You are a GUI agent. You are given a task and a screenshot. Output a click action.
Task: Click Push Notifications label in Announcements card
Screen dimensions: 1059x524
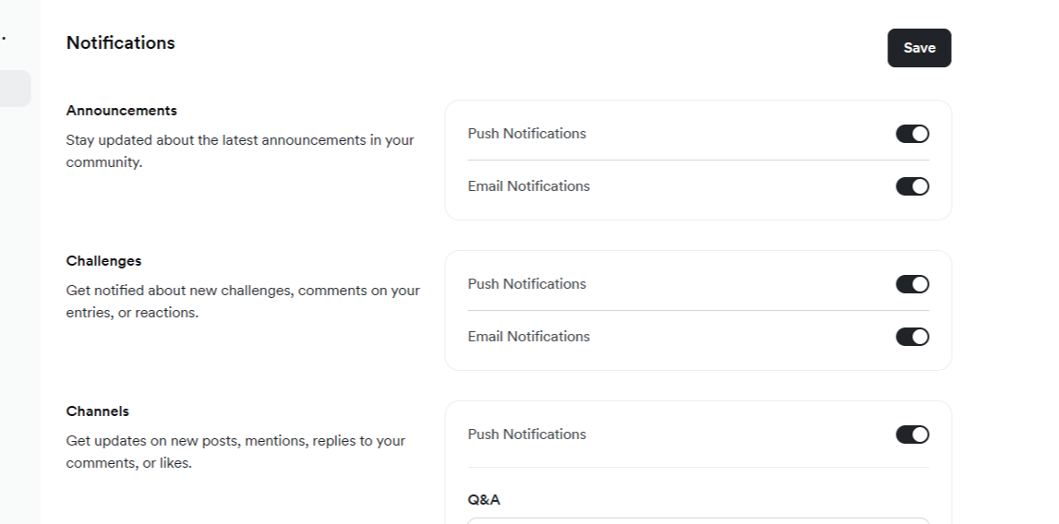click(527, 134)
